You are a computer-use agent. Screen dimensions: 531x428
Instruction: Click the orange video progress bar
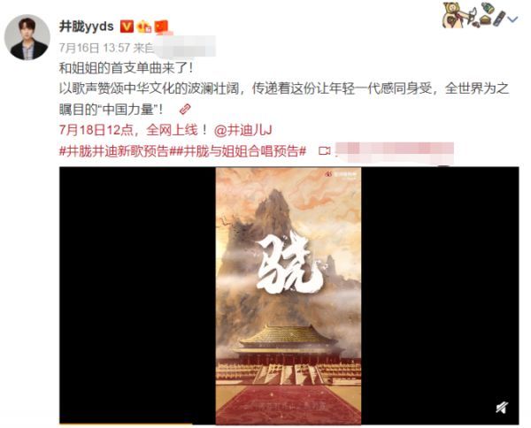(126, 424)
